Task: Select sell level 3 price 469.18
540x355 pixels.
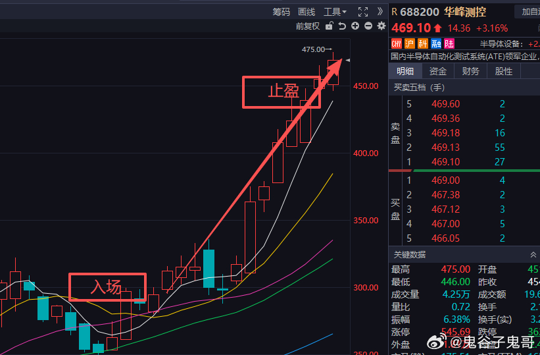Action: click(446, 133)
